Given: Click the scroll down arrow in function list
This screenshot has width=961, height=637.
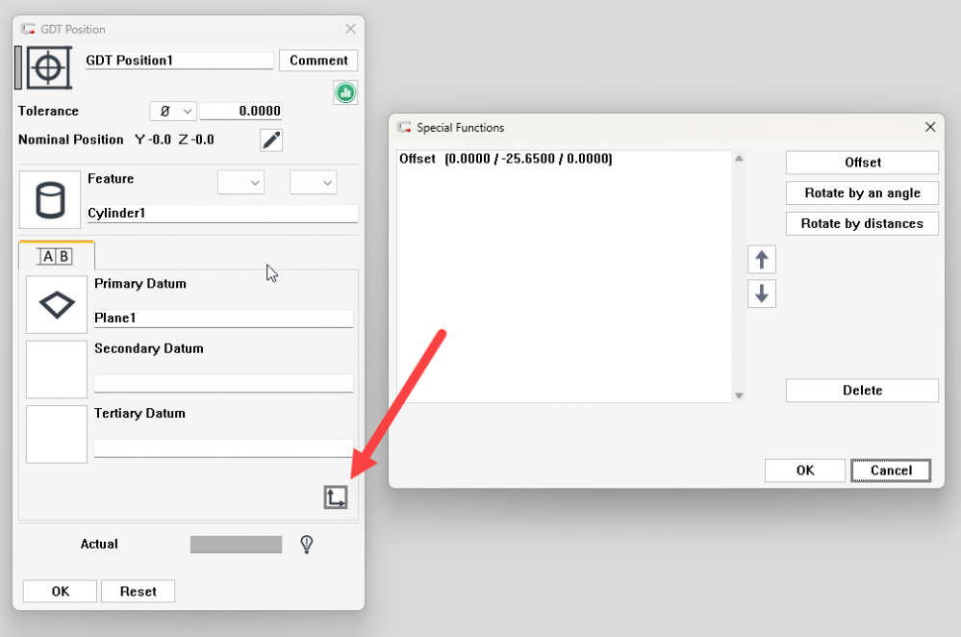Looking at the screenshot, I should tap(739, 395).
